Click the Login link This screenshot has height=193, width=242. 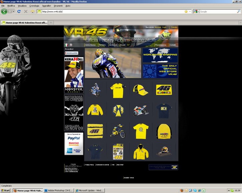click(164, 27)
